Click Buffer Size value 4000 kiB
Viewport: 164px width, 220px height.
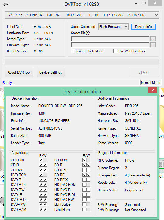pos(45,136)
